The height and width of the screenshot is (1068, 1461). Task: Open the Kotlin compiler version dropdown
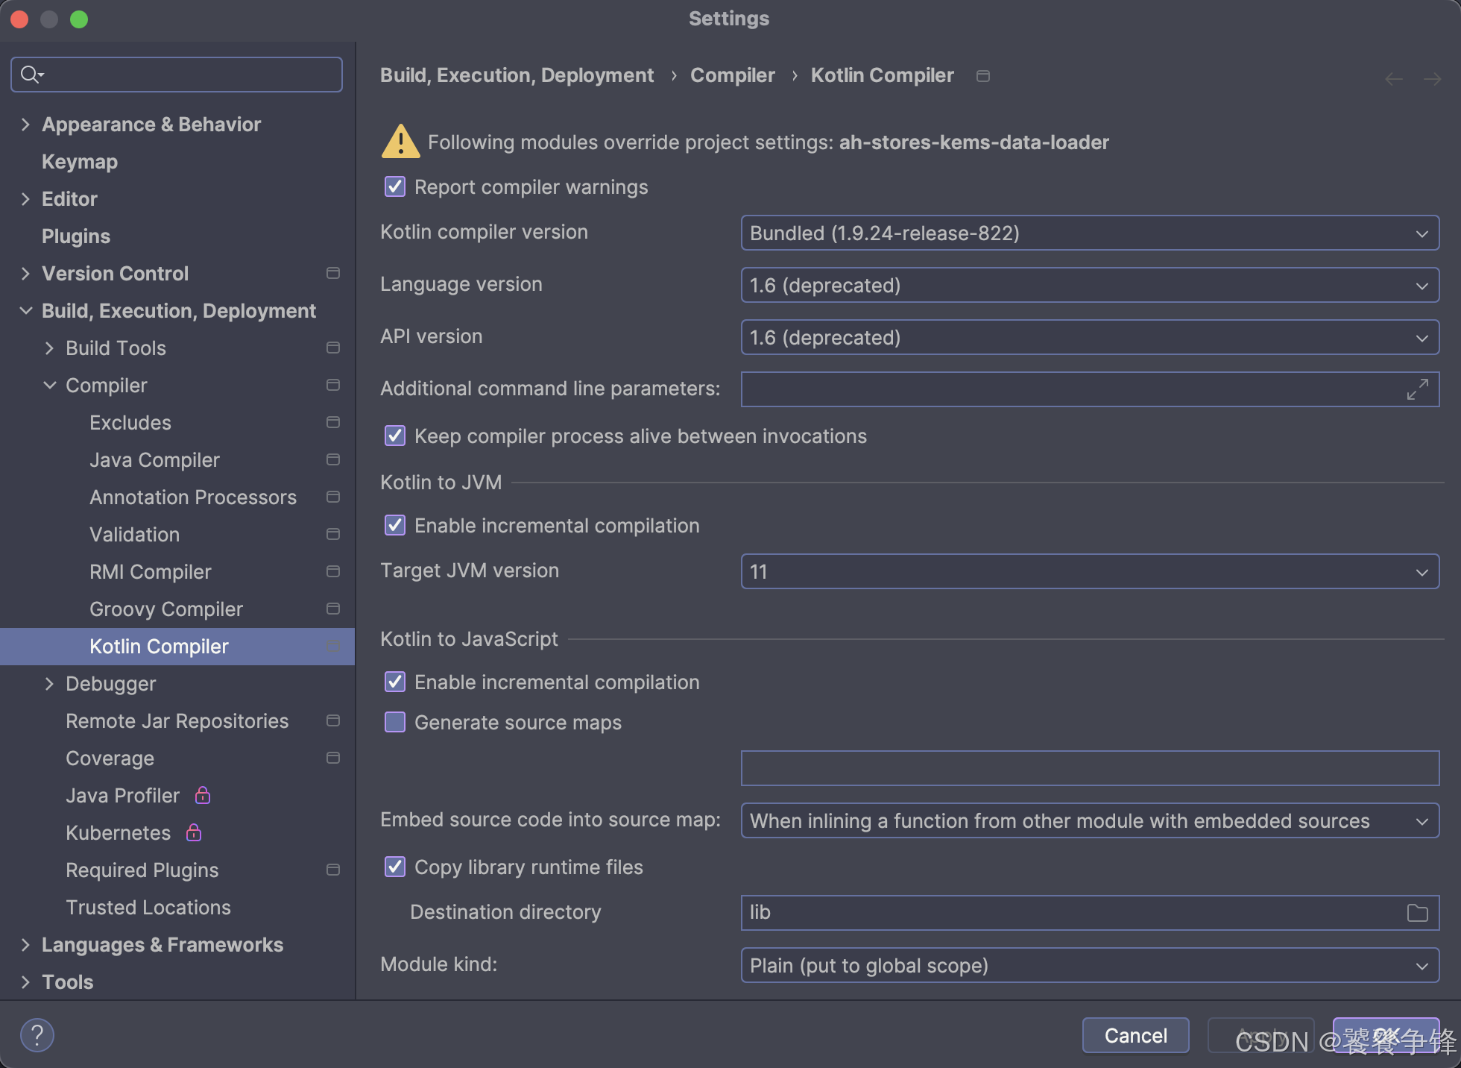coord(1089,233)
